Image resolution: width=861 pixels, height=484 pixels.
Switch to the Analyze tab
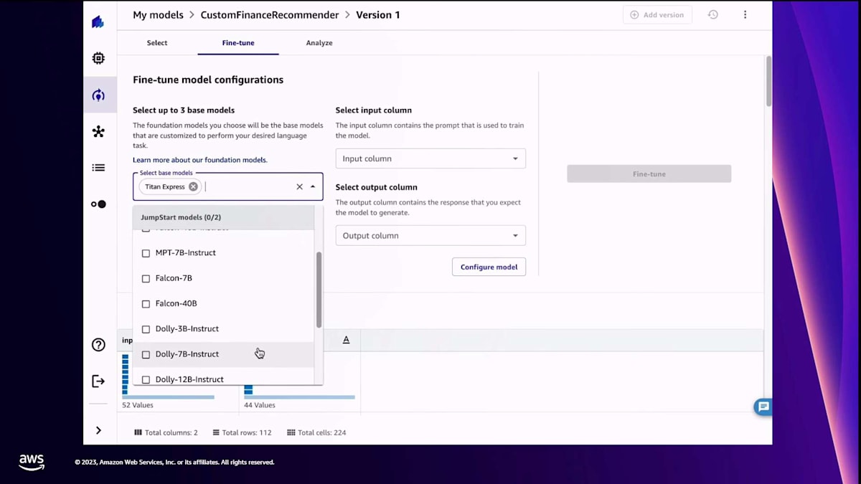319,43
